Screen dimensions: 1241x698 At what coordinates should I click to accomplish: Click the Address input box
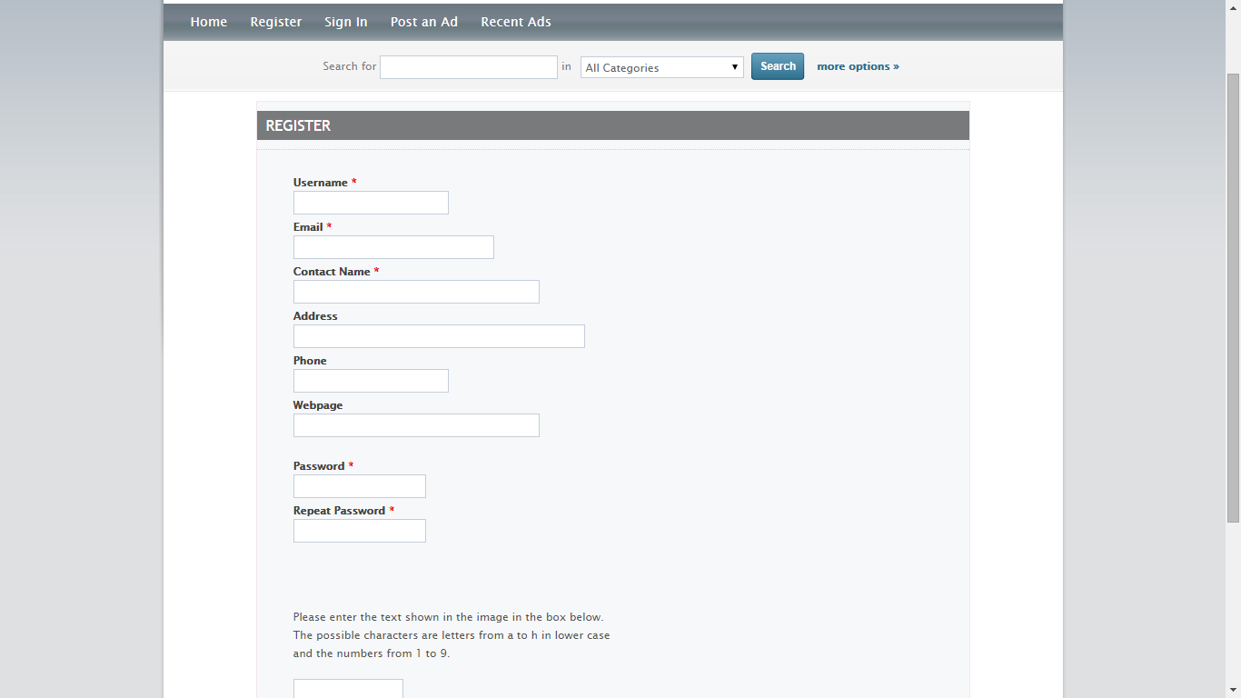pyautogui.click(x=439, y=336)
